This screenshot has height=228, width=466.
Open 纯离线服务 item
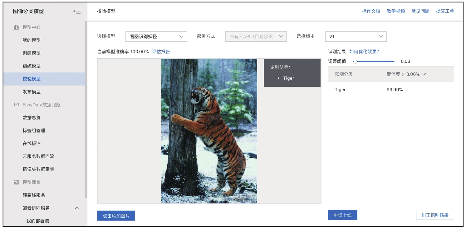point(34,195)
